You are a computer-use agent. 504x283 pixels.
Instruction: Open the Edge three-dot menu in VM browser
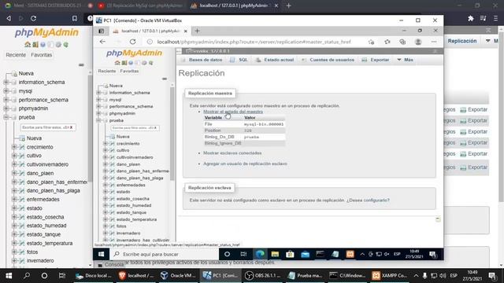[x=434, y=42]
